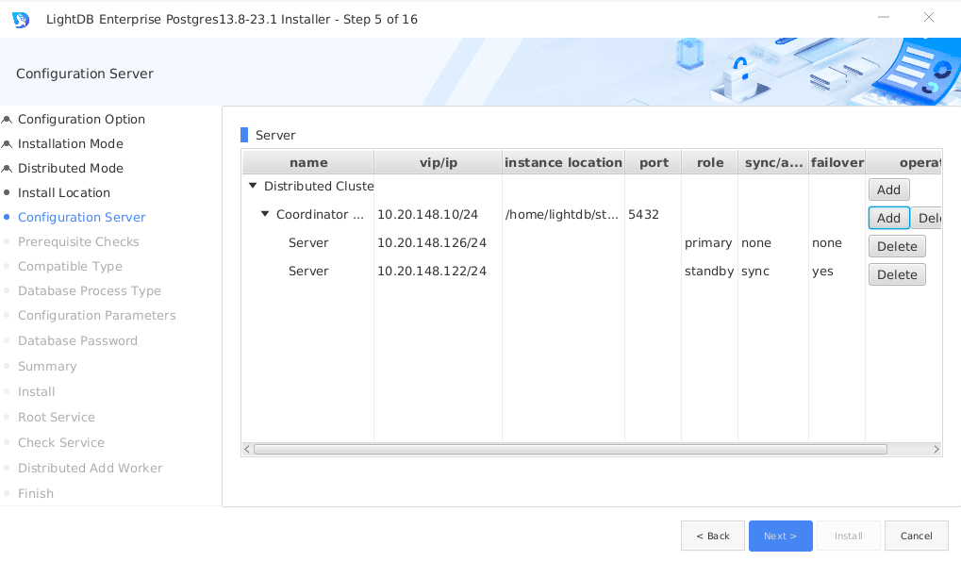The height and width of the screenshot is (561, 961).
Task: Click the Database Password step
Action: click(77, 340)
